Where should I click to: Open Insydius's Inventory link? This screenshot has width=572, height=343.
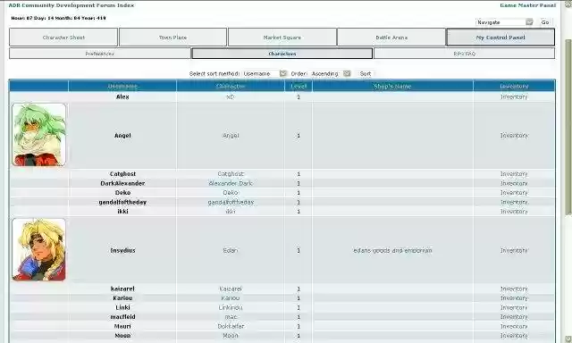click(x=514, y=251)
